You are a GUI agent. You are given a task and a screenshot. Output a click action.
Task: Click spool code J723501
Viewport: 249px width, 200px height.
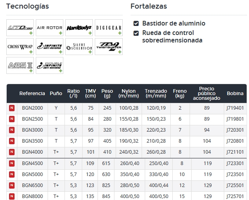[235, 174]
